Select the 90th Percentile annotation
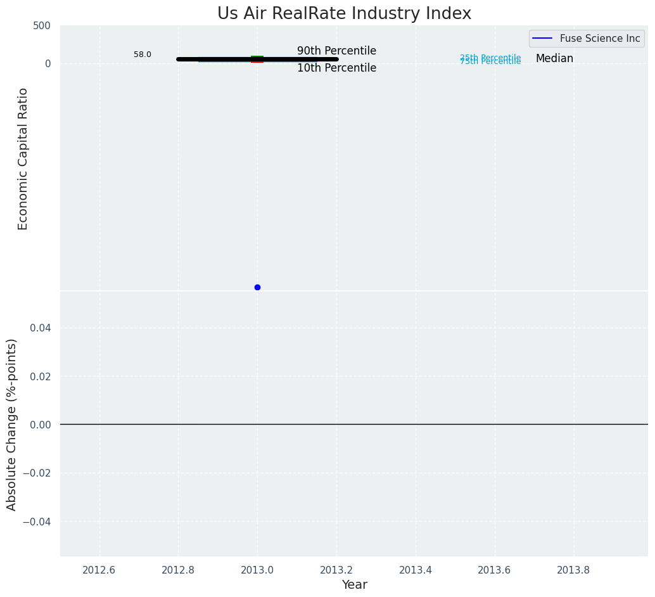Screen dimensions: 655x597 (x=336, y=51)
